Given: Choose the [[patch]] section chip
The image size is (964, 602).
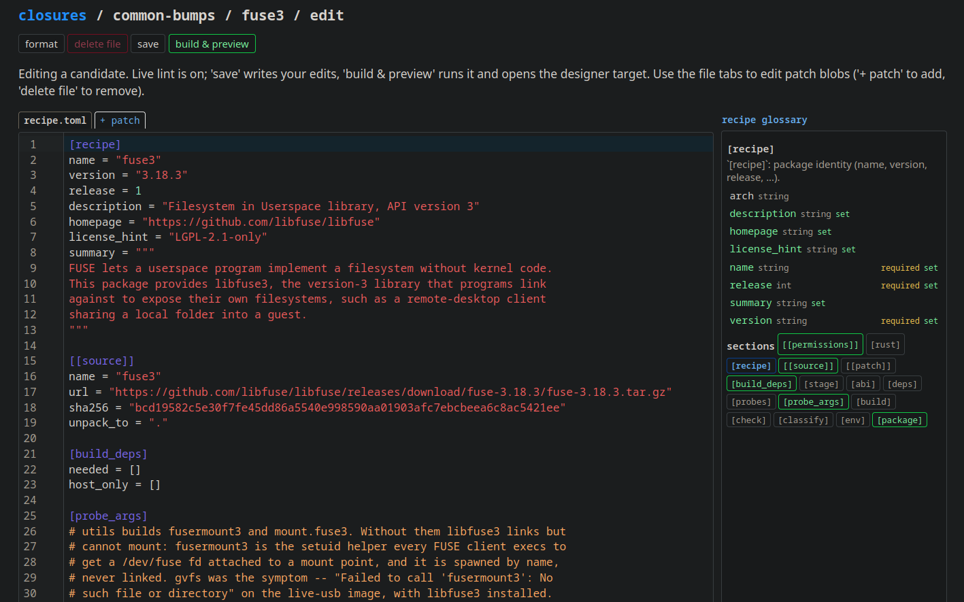Looking at the screenshot, I should (868, 366).
